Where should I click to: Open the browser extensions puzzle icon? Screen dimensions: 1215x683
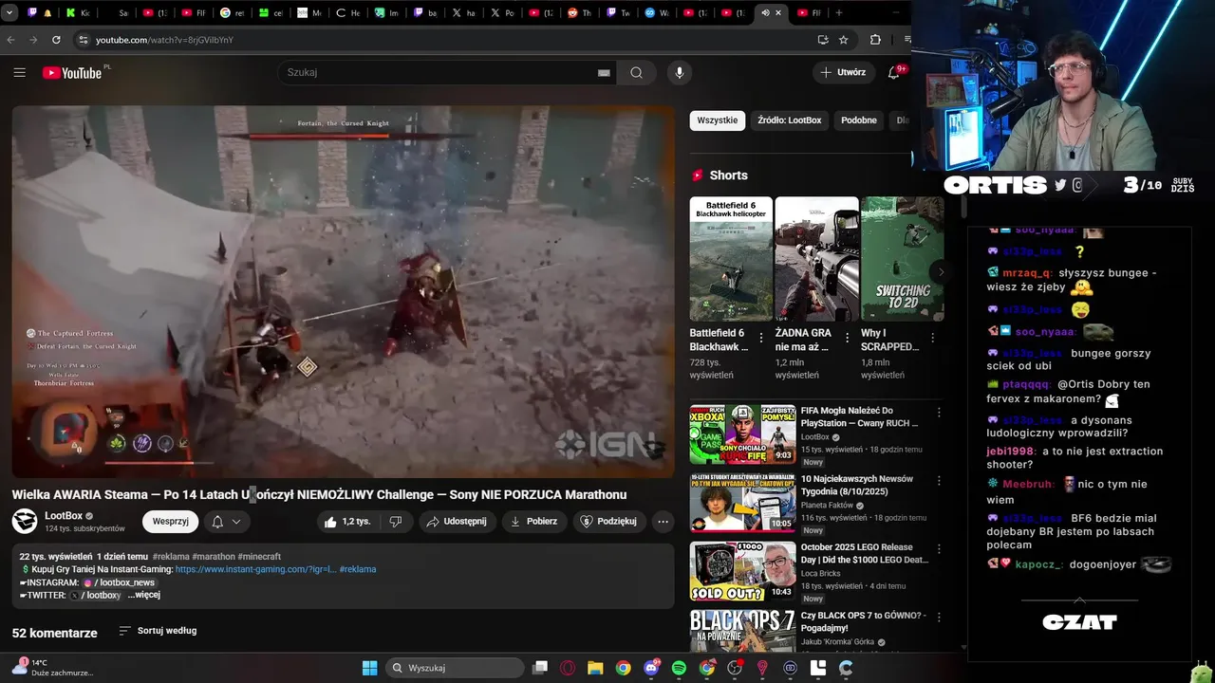(x=875, y=40)
